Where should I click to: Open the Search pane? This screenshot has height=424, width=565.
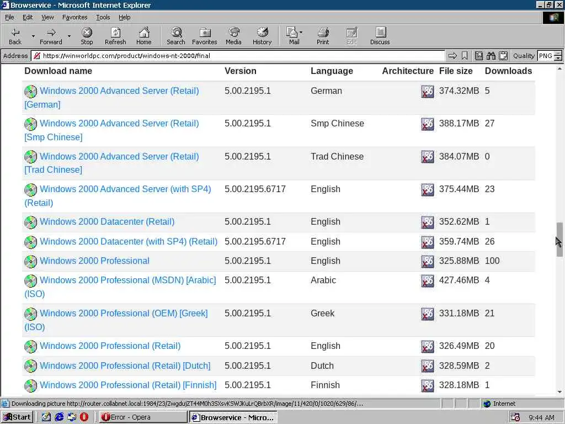[176, 36]
